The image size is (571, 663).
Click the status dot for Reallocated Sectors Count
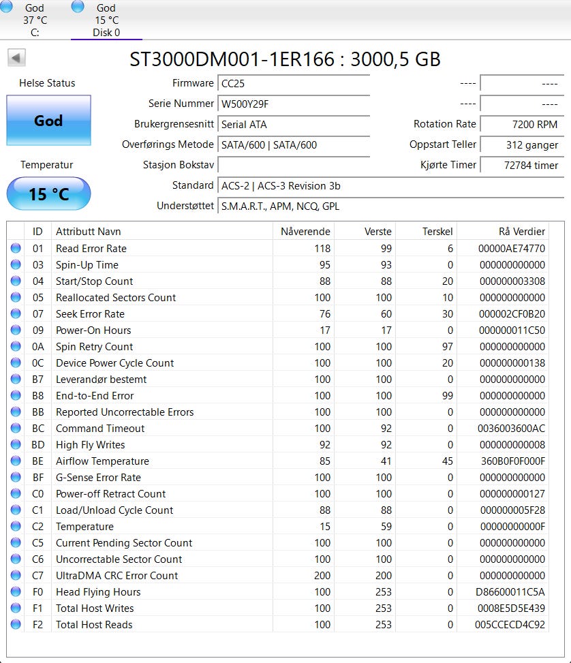16,297
